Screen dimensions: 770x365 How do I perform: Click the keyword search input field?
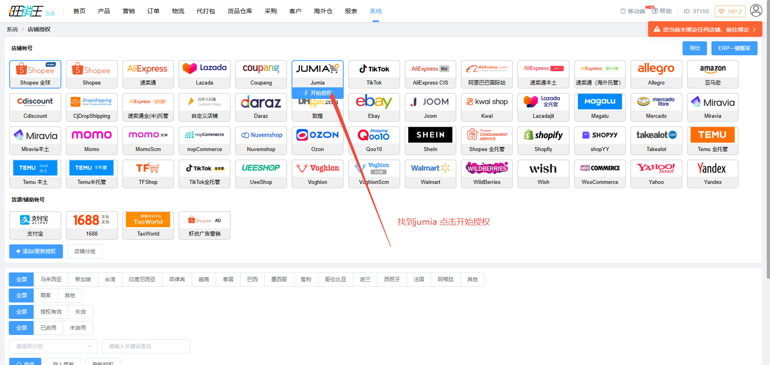point(146,346)
